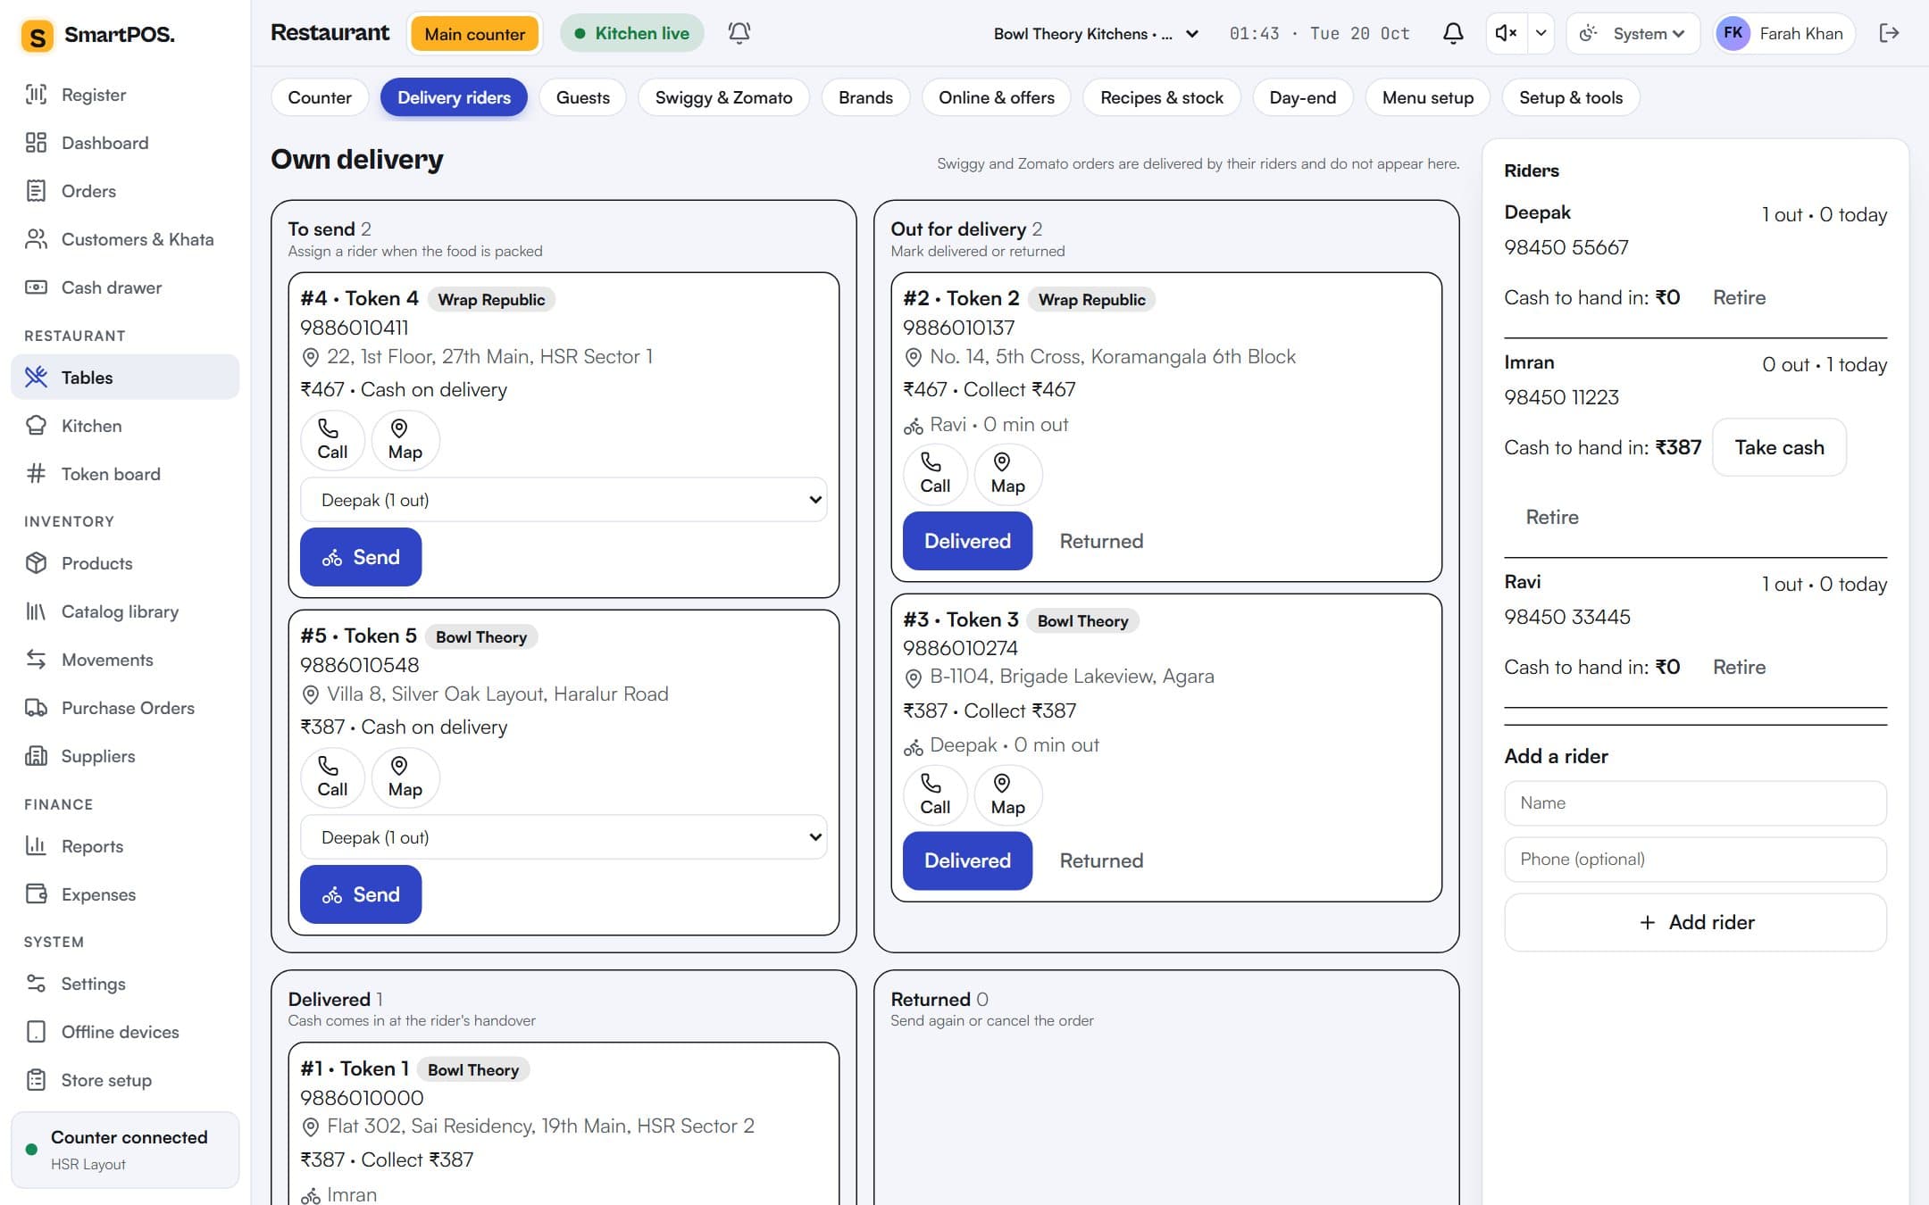Open rider dropdown on Token 5 card

(564, 837)
